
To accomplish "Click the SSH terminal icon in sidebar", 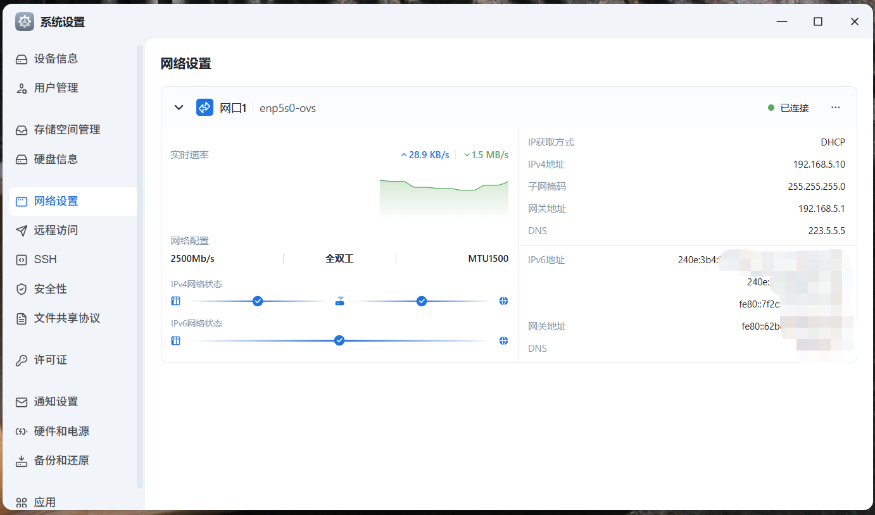I will (22, 259).
